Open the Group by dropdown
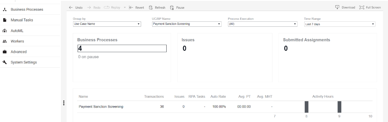 (107, 24)
